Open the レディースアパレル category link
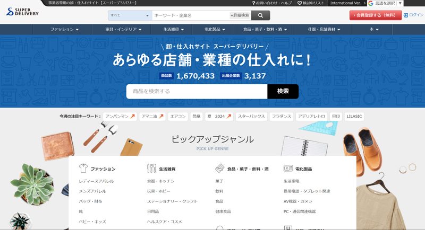 tap(96, 181)
